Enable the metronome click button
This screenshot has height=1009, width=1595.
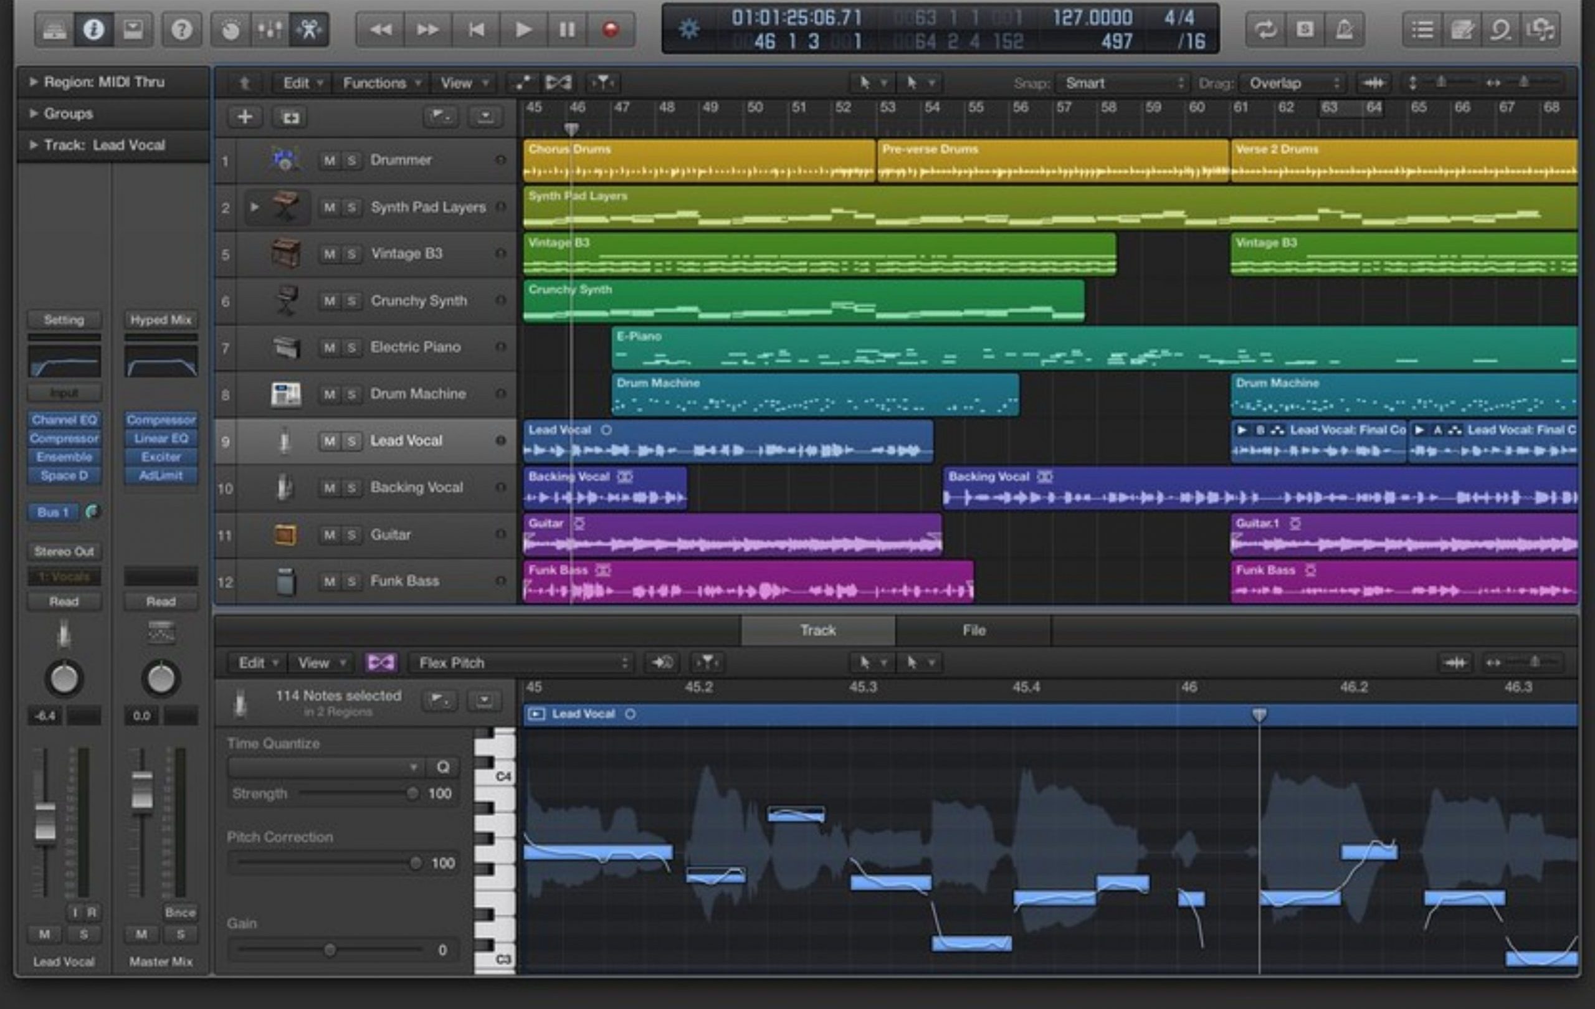click(x=1344, y=30)
